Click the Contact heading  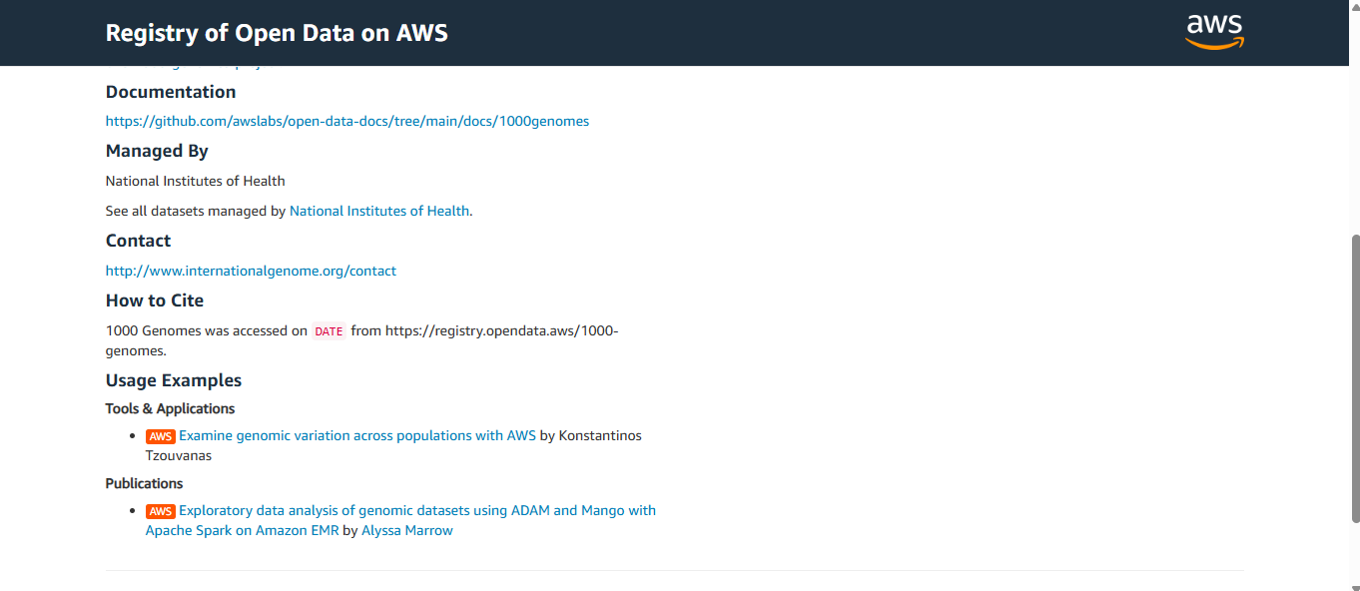coord(138,241)
